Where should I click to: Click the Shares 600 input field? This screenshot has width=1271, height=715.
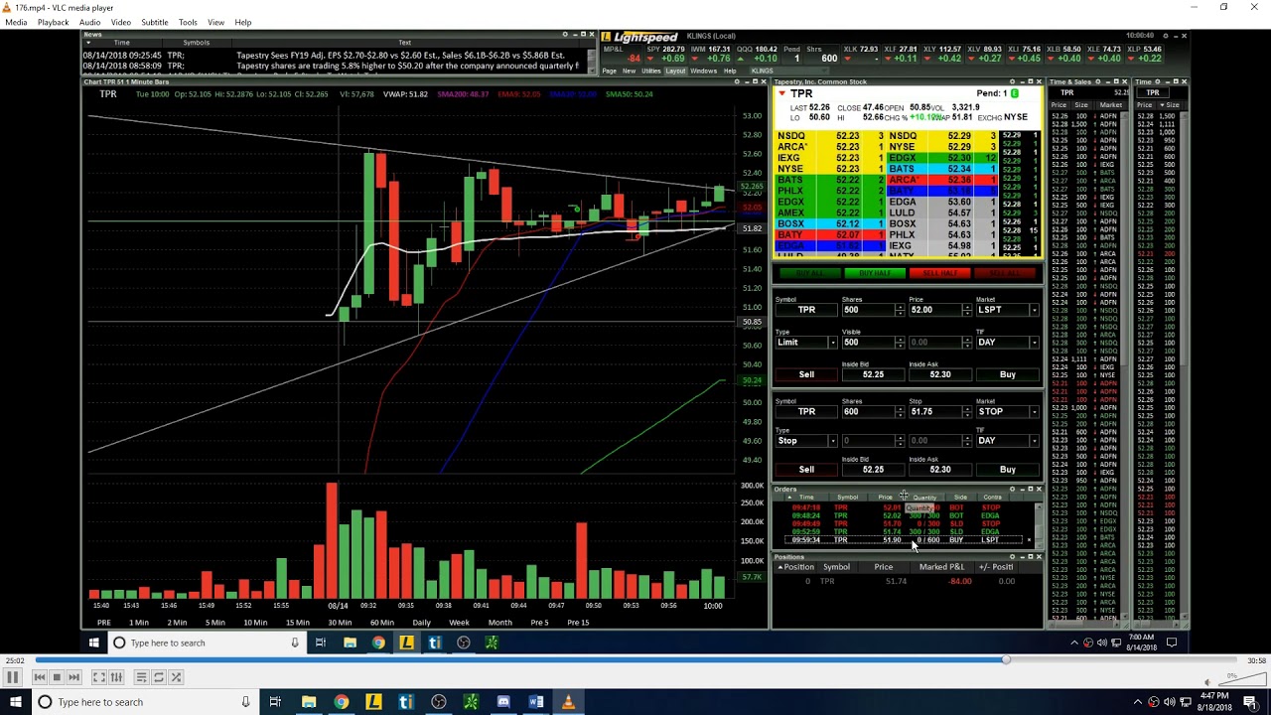pos(867,412)
